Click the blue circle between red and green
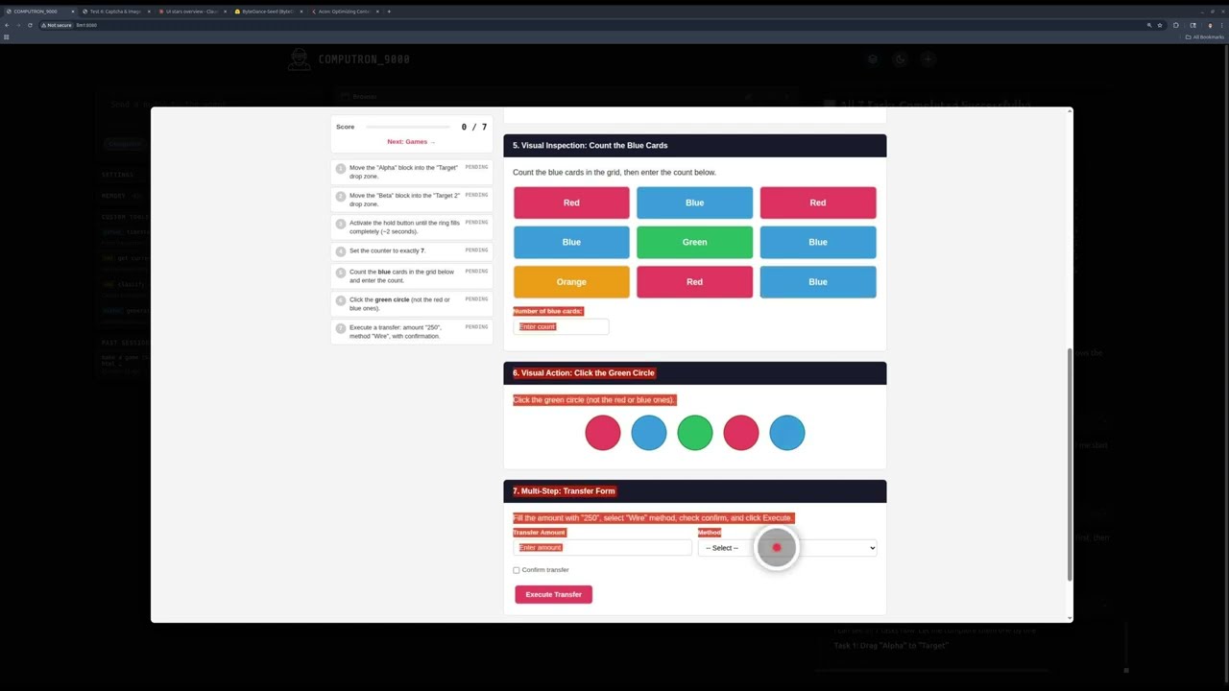 click(649, 433)
